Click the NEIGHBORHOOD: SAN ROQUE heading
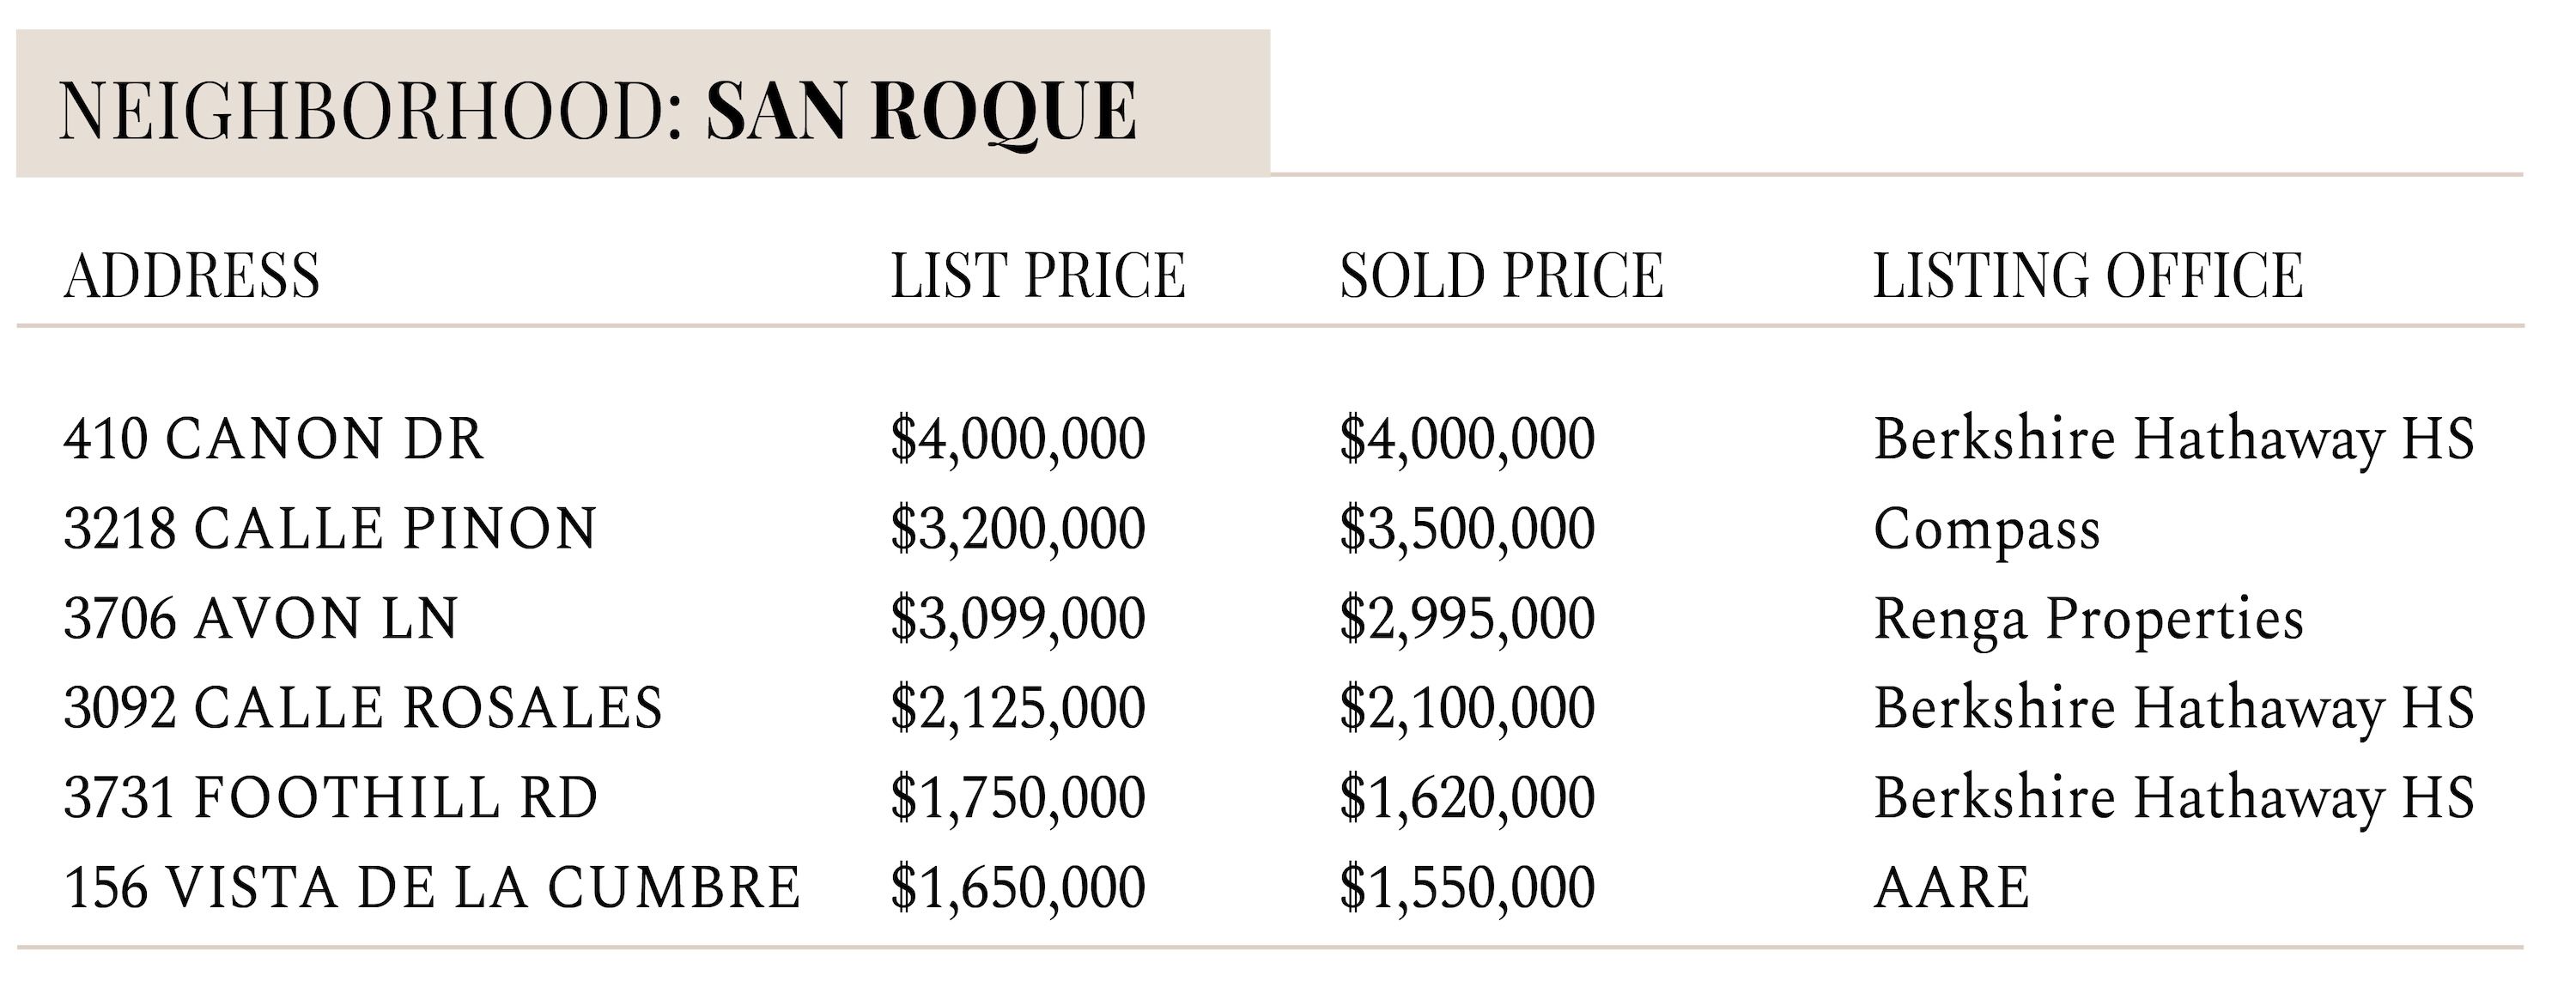 click(597, 111)
